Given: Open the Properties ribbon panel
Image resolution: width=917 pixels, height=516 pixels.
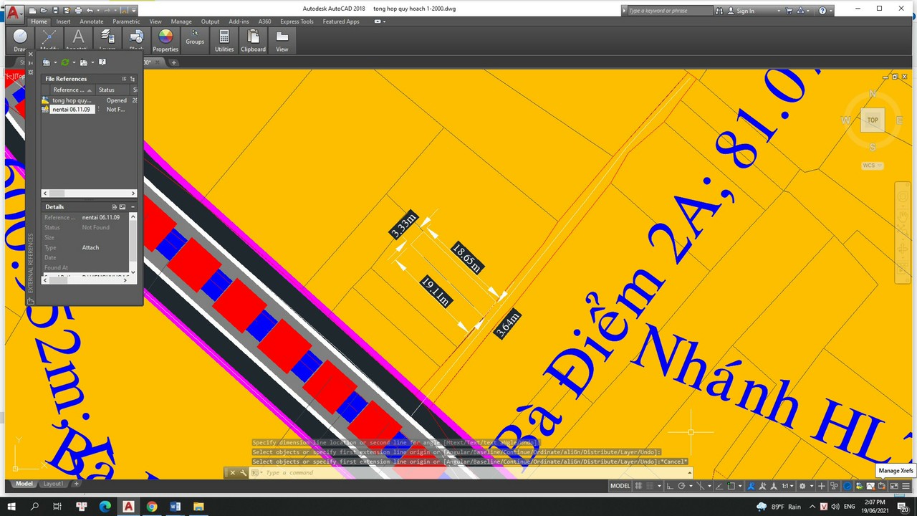Looking at the screenshot, I should point(165,40).
